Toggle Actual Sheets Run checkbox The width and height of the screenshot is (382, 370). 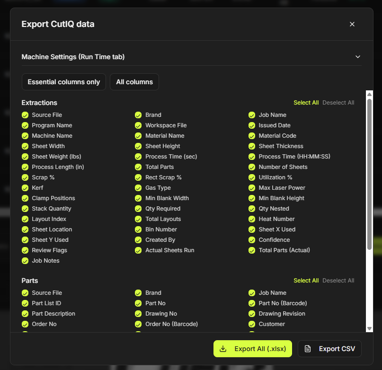tap(138, 250)
